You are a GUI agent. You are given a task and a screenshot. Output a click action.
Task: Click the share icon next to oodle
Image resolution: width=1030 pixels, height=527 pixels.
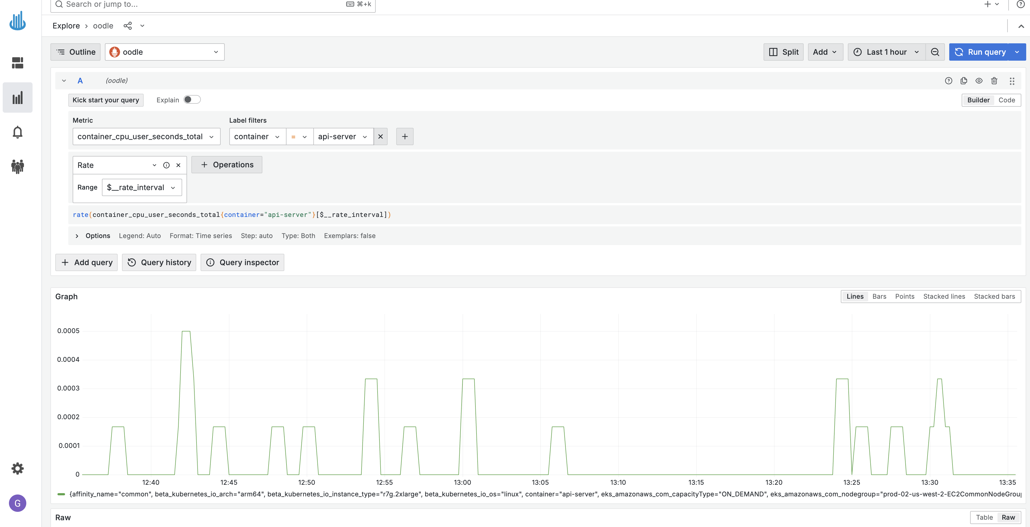coord(128,26)
